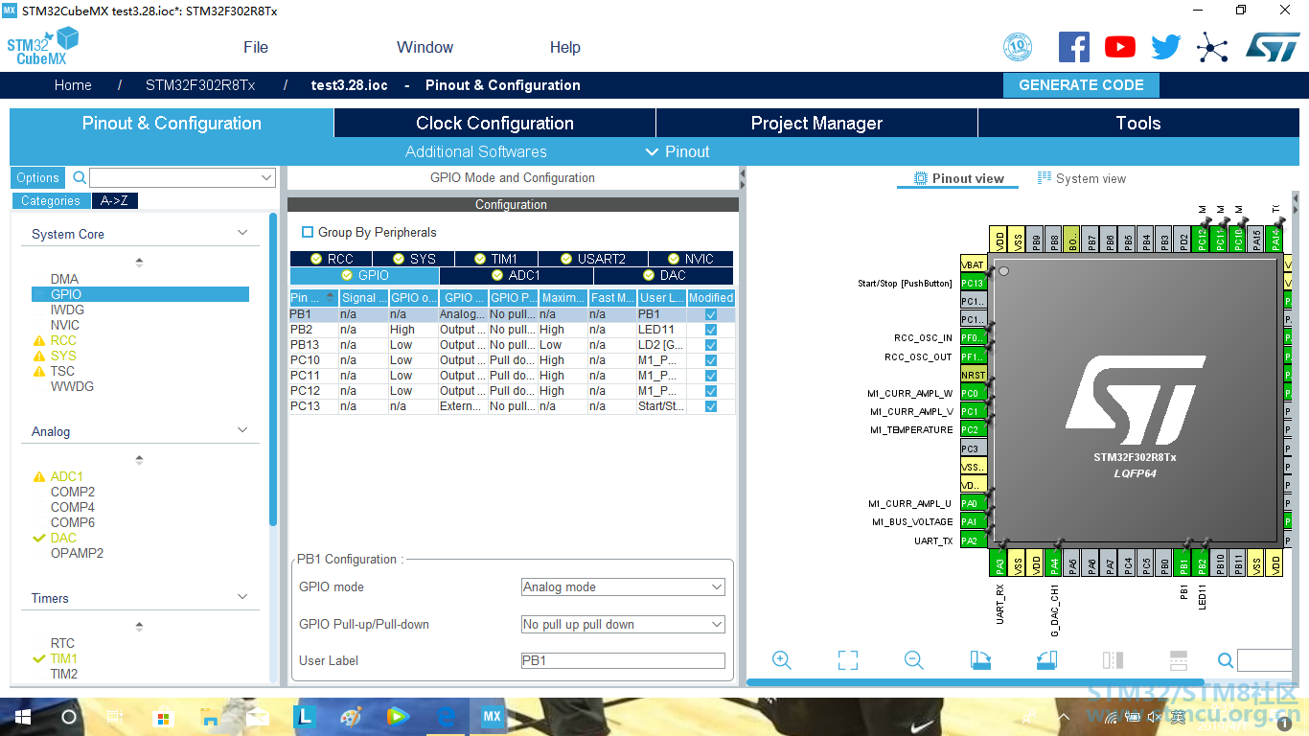Click the category list vertical scrollbar
The image size is (1309, 736).
click(273, 369)
